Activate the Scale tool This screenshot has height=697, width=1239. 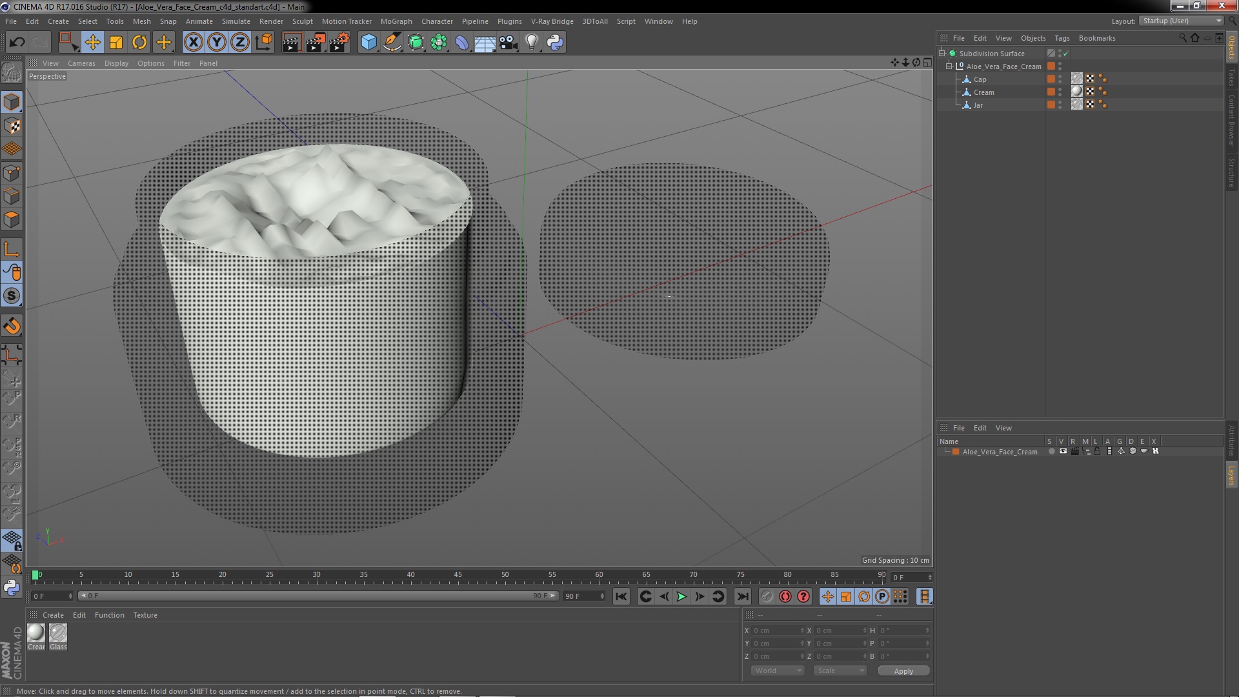click(116, 43)
